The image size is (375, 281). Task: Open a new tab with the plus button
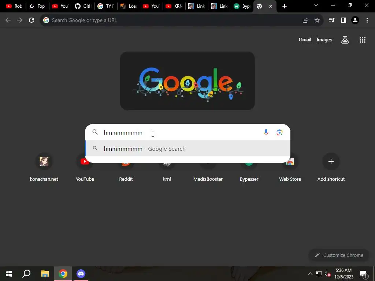point(284,7)
